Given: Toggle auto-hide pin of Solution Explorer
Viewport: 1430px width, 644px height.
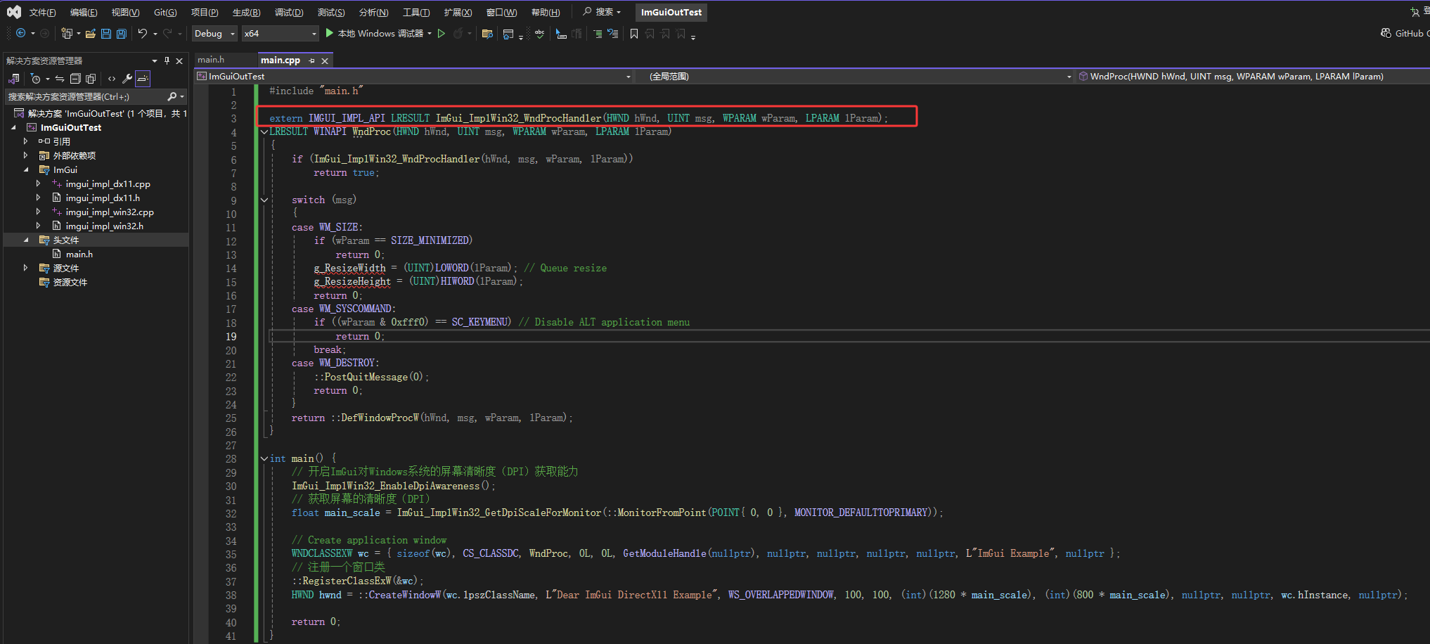Looking at the screenshot, I should click(167, 60).
